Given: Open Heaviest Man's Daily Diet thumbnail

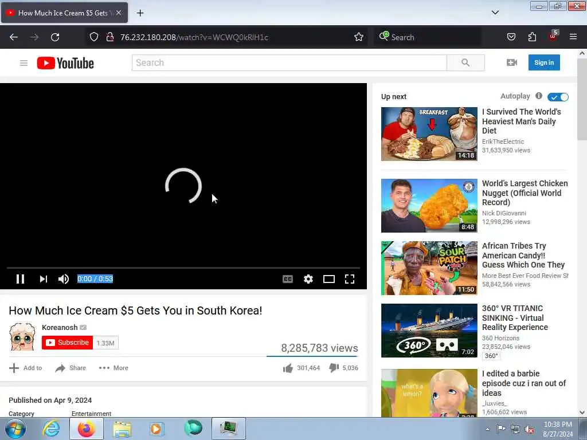Looking at the screenshot, I should click(x=429, y=134).
